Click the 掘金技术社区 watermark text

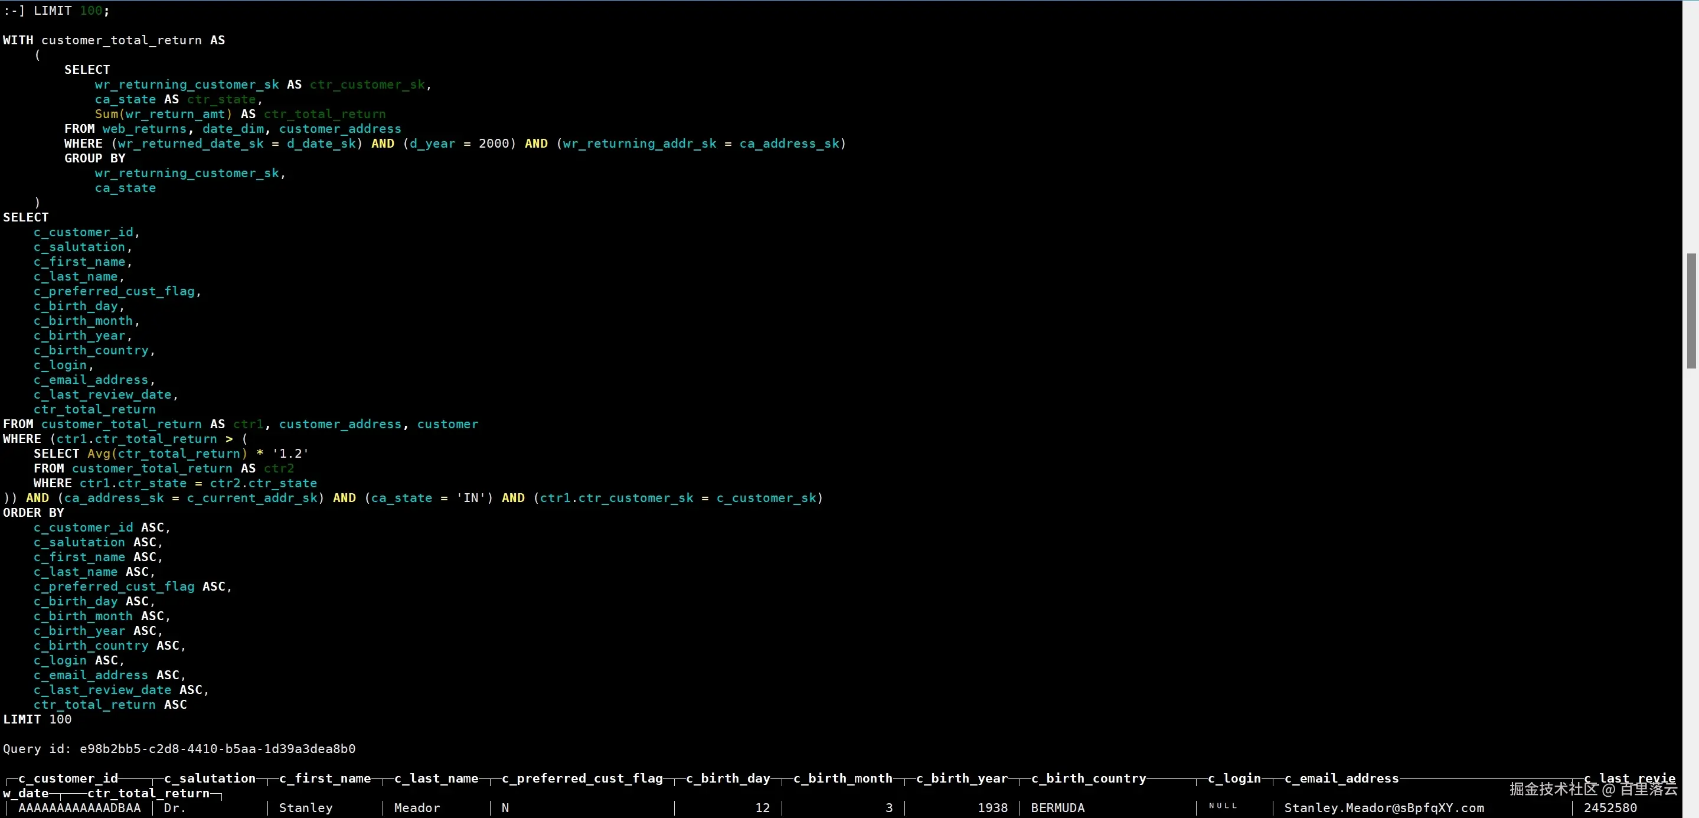tap(1553, 788)
